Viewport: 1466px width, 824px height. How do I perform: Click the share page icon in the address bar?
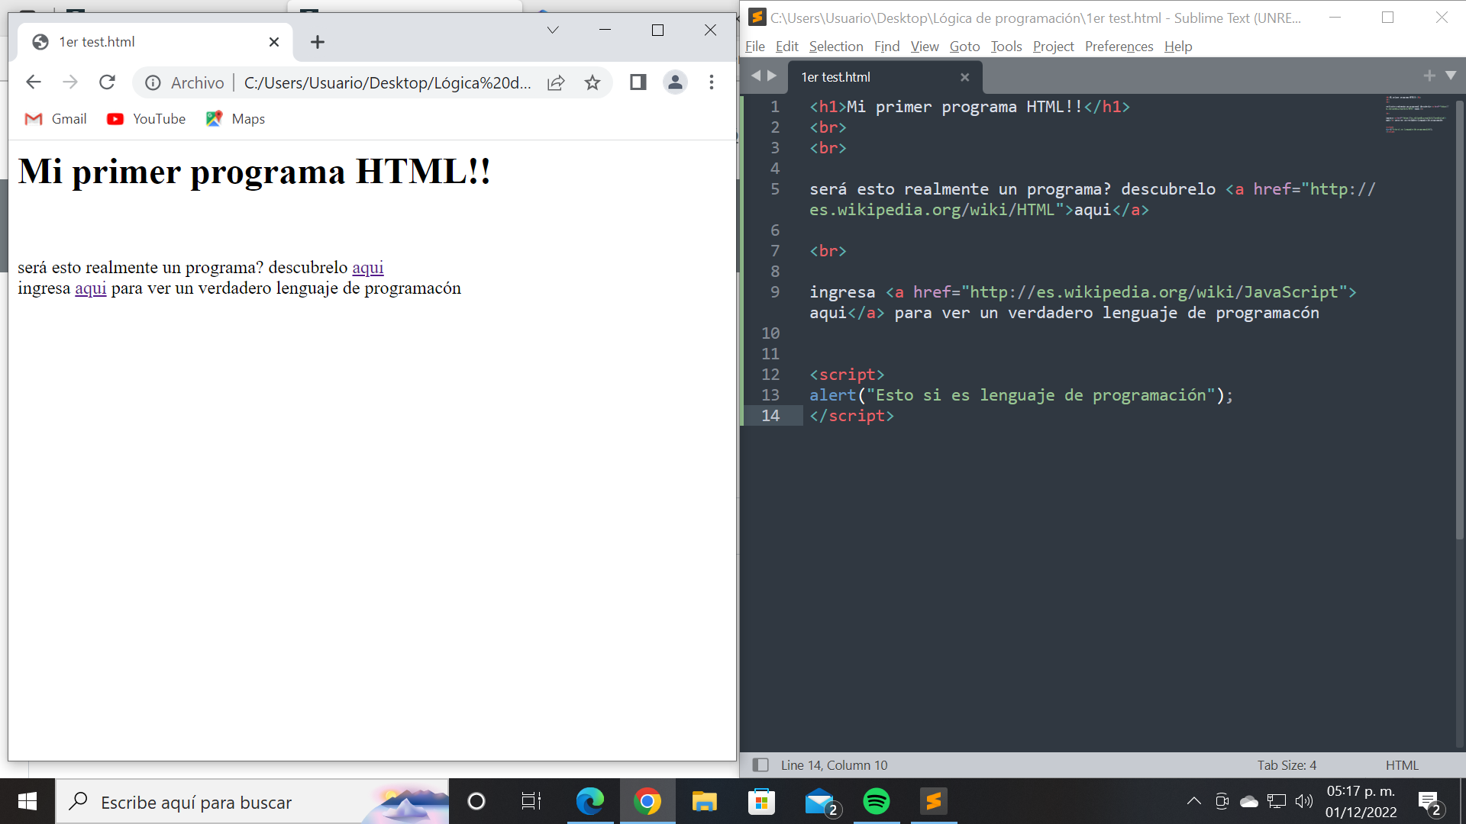pyautogui.click(x=556, y=82)
